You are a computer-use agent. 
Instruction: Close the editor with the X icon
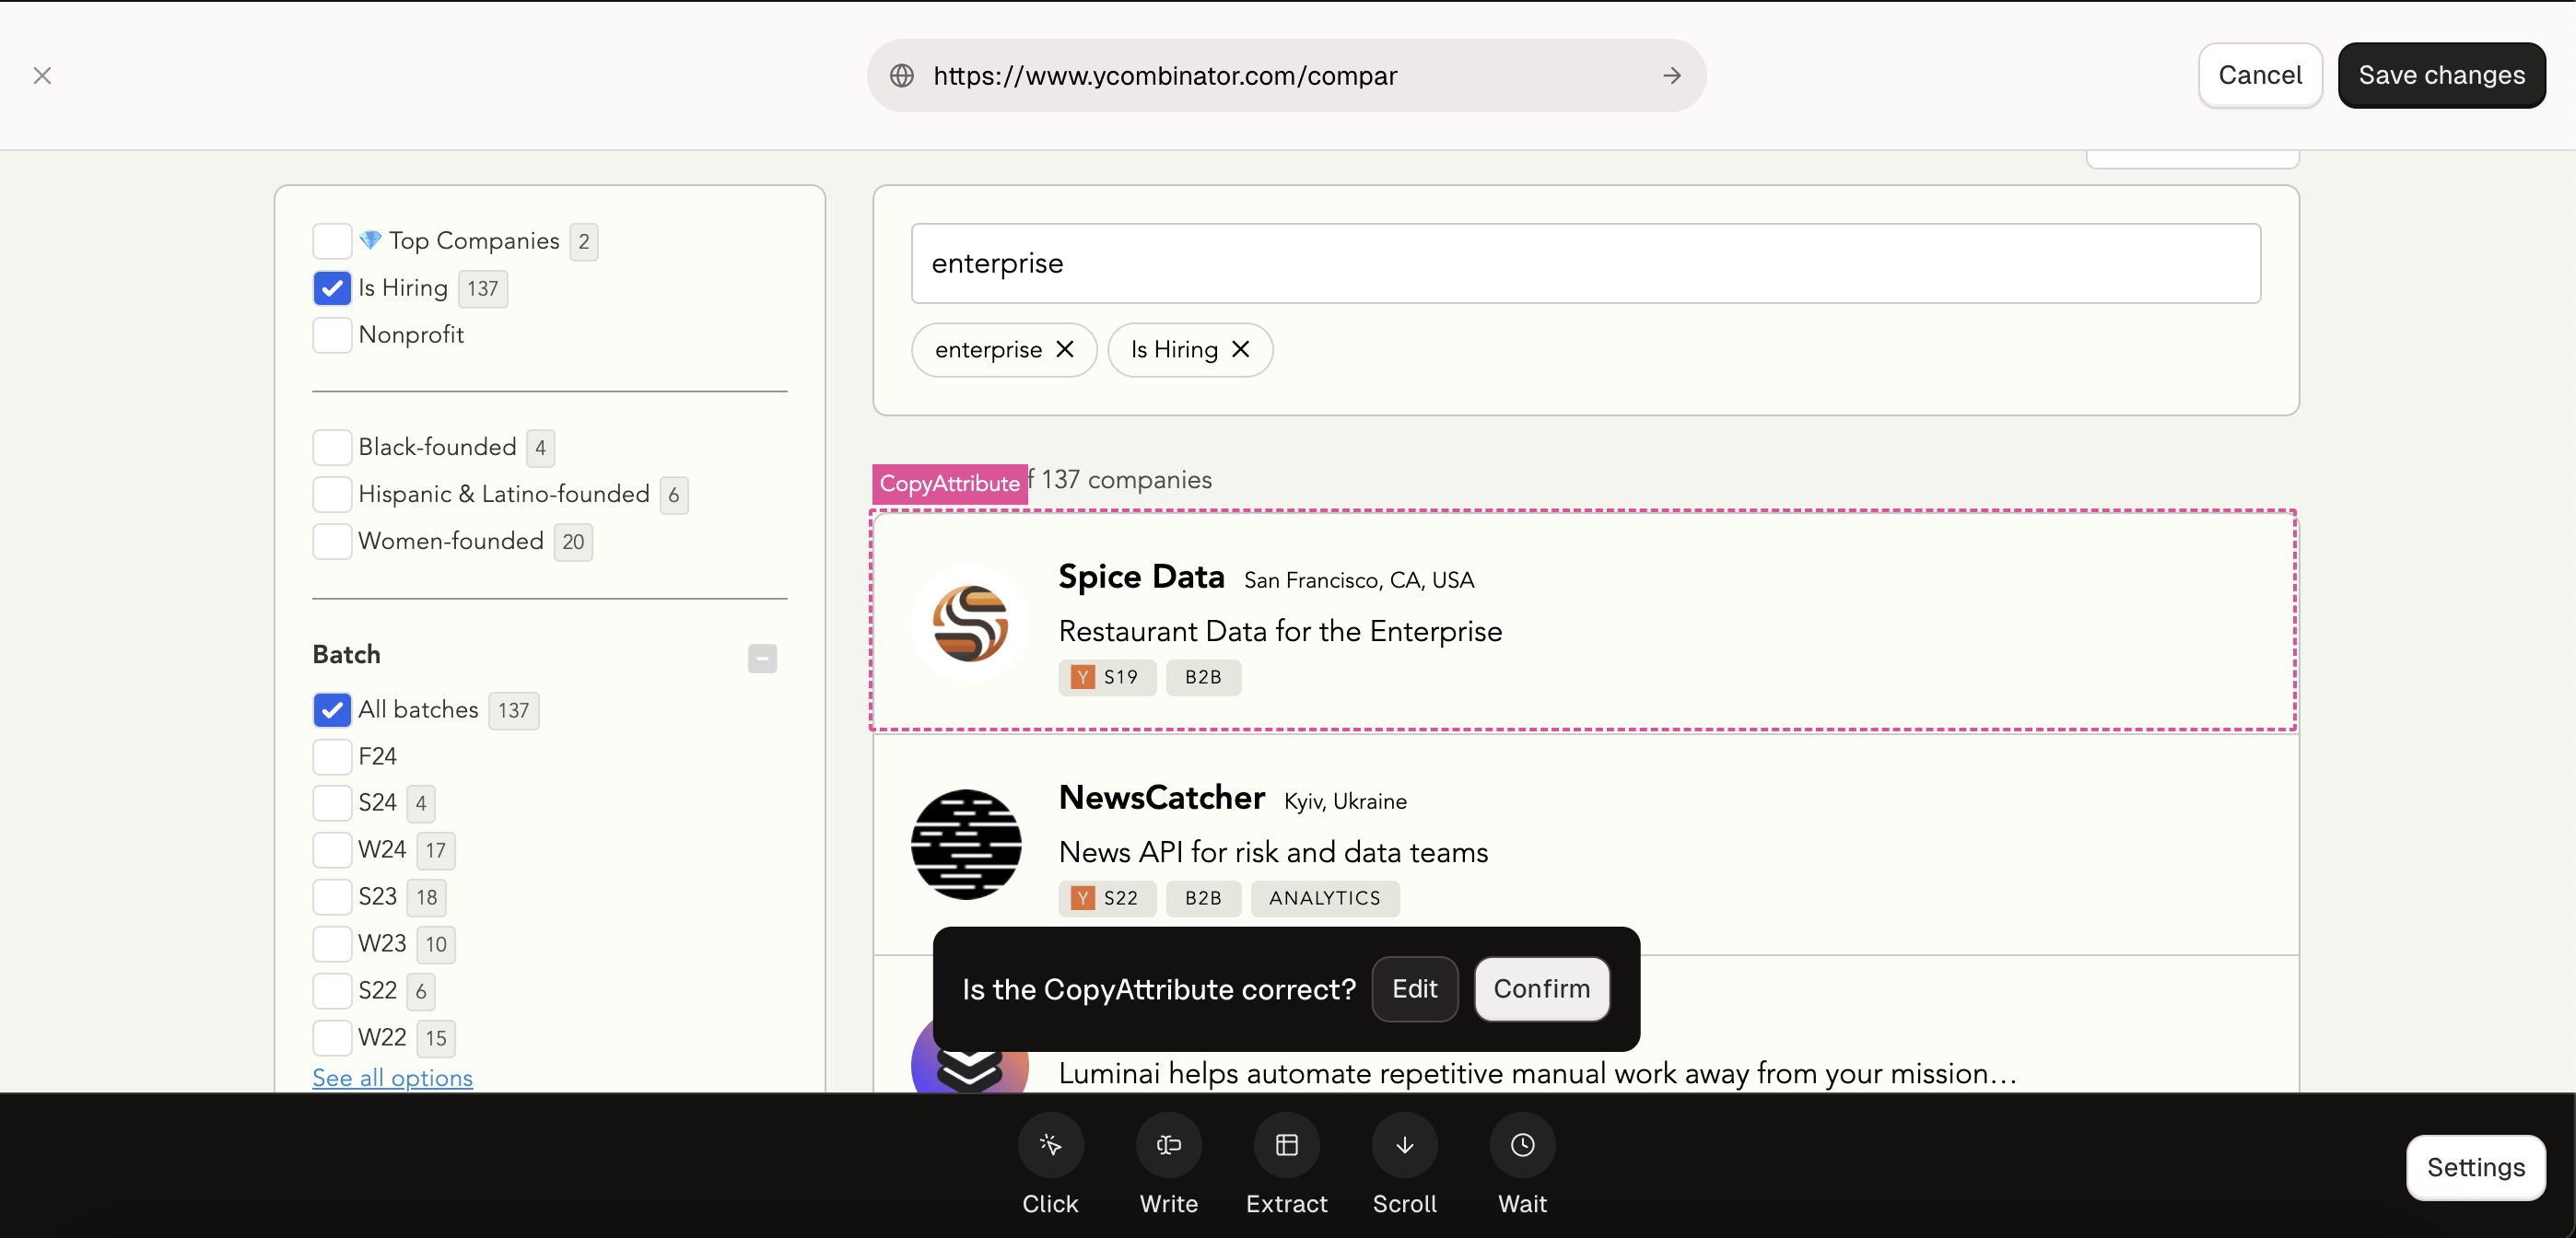42,75
